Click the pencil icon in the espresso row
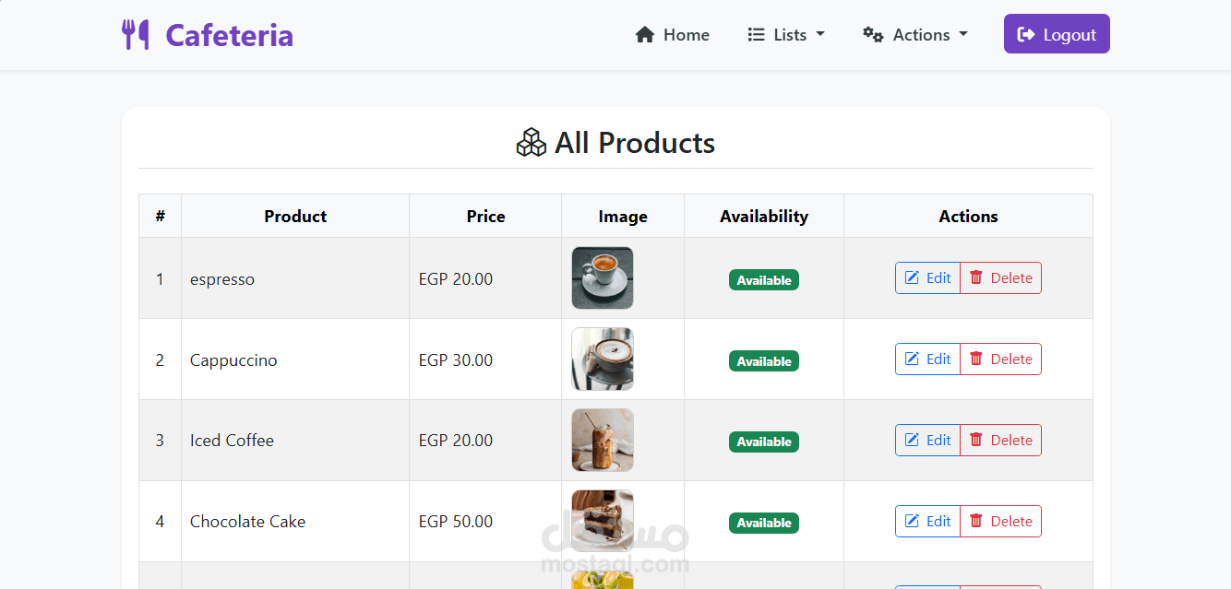1231x589 pixels. point(912,278)
